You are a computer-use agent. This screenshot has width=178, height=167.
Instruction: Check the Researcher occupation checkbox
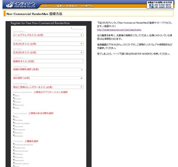(14, 160)
